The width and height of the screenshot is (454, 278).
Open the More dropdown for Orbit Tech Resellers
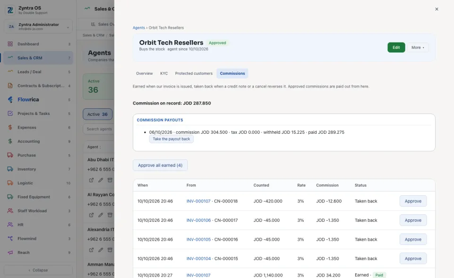418,47
